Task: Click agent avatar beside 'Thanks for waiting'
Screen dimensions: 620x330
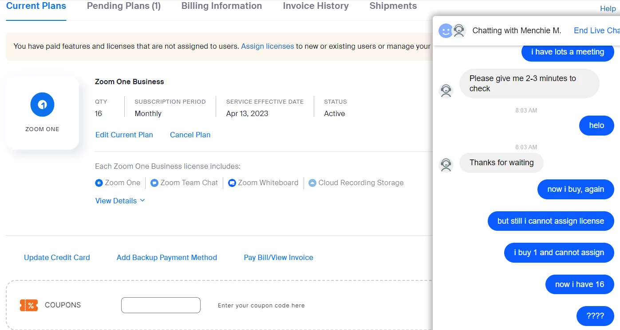Action: [x=446, y=165]
